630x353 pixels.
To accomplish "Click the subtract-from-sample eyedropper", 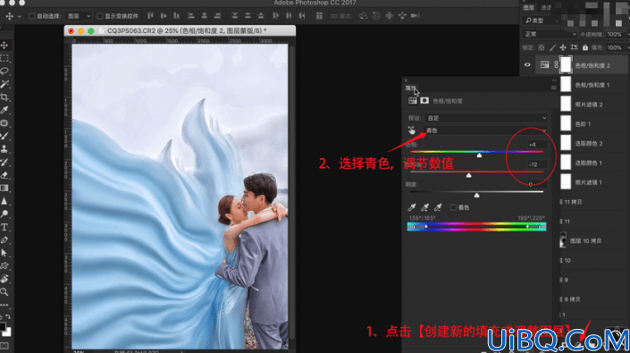I will 438,207.
